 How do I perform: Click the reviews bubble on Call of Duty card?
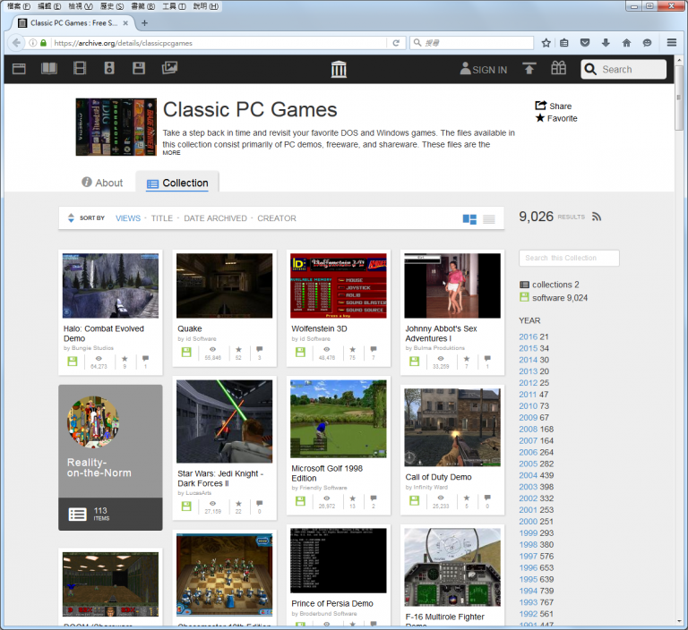[487, 498]
